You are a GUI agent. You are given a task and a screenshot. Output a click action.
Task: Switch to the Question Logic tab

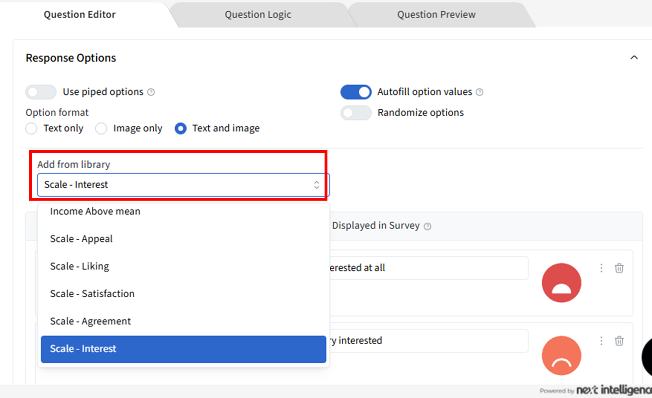(x=257, y=15)
